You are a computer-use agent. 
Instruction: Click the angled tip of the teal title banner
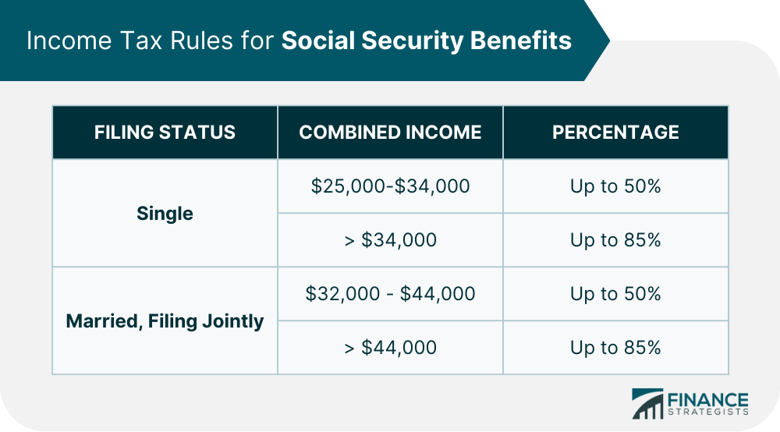(x=599, y=39)
